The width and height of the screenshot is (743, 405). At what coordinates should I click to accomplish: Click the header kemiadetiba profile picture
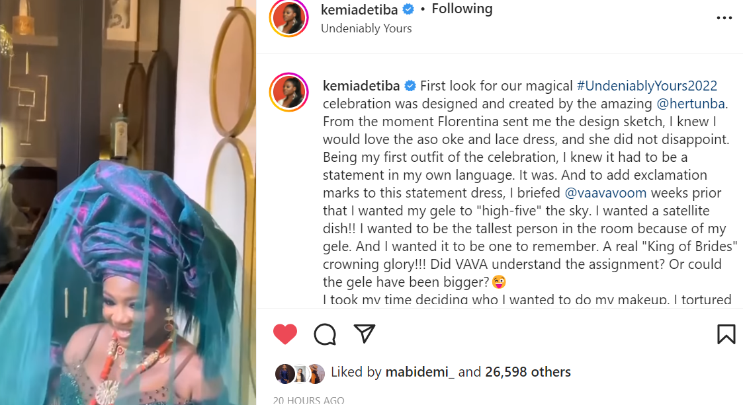(289, 18)
